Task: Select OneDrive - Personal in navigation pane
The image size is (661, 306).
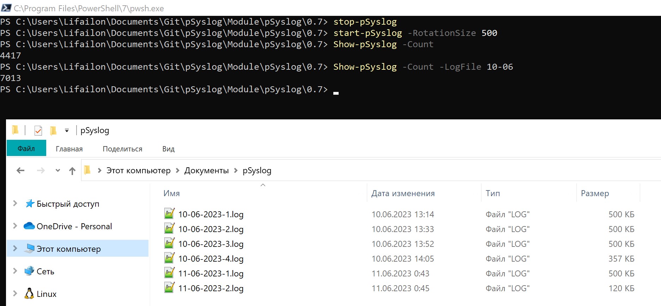Action: pyautogui.click(x=74, y=226)
